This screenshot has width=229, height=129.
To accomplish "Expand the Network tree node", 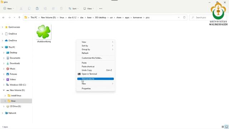I will tap(3, 113).
